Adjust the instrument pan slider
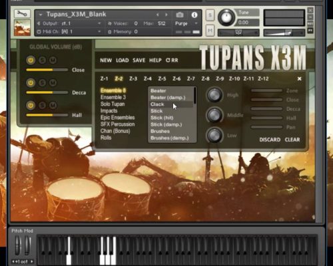 [238, 33]
